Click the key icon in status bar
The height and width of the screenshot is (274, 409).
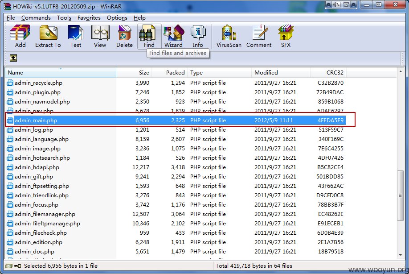[17, 266]
